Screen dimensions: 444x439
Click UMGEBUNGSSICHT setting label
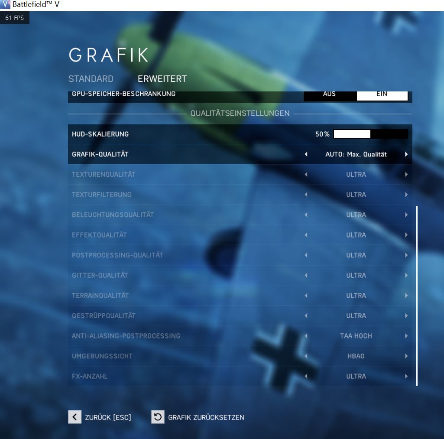(x=102, y=356)
